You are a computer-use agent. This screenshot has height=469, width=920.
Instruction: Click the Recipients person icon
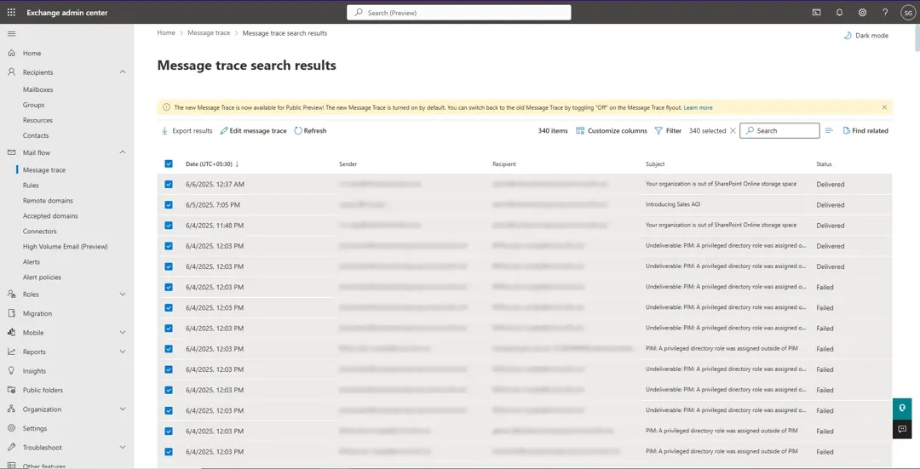pos(11,72)
